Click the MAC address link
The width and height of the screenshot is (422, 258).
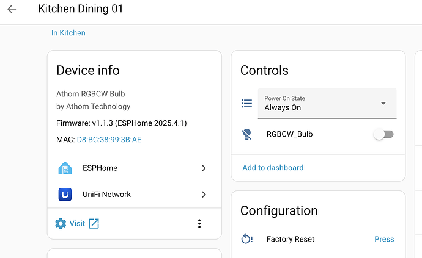point(109,140)
